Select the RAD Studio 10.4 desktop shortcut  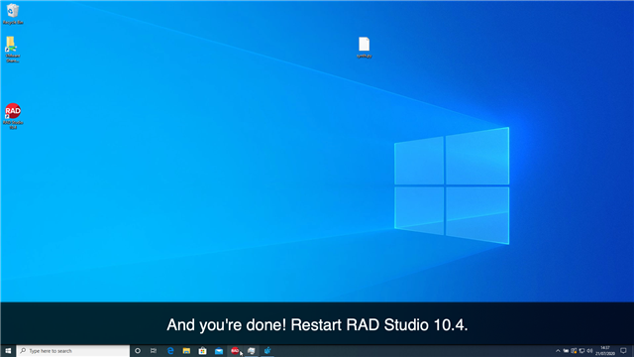(13, 116)
